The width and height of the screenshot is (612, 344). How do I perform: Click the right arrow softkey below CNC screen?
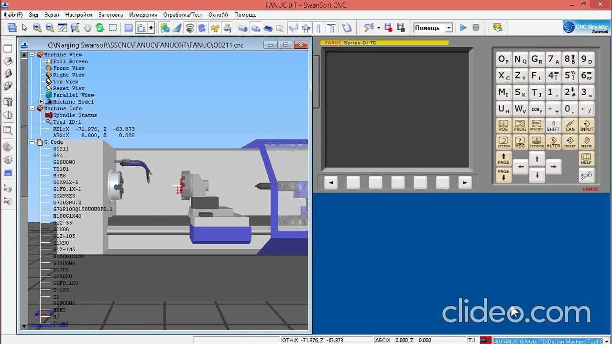click(x=465, y=183)
